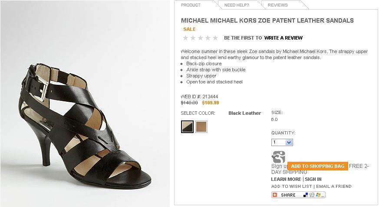Screen dimensions: 379x207
Task: Click the red plus Share icon
Action: pos(275,195)
